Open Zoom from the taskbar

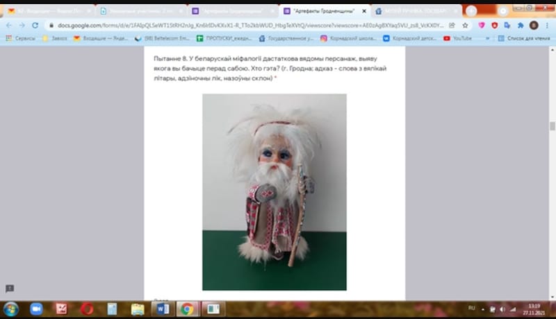[35, 309]
